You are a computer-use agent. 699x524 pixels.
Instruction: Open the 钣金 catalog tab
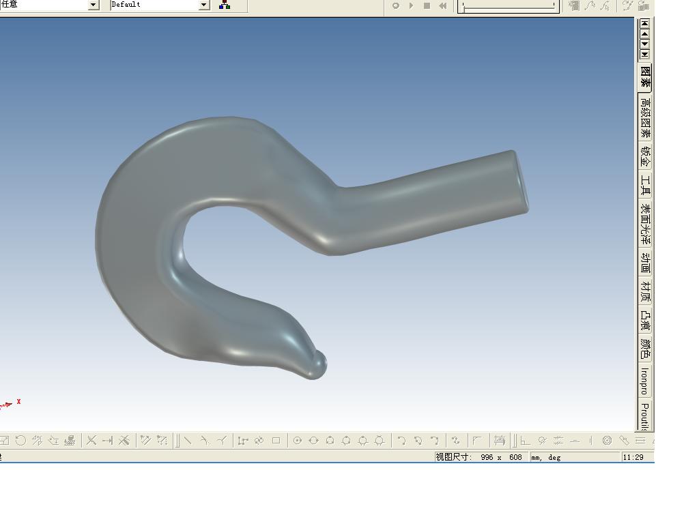(x=645, y=156)
